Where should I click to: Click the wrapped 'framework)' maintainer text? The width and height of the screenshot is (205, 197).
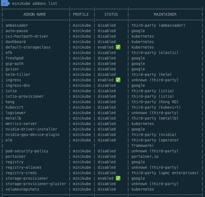tap(143, 146)
